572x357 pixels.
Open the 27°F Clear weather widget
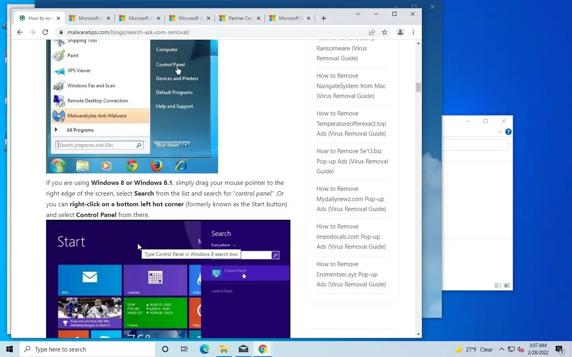click(x=474, y=349)
